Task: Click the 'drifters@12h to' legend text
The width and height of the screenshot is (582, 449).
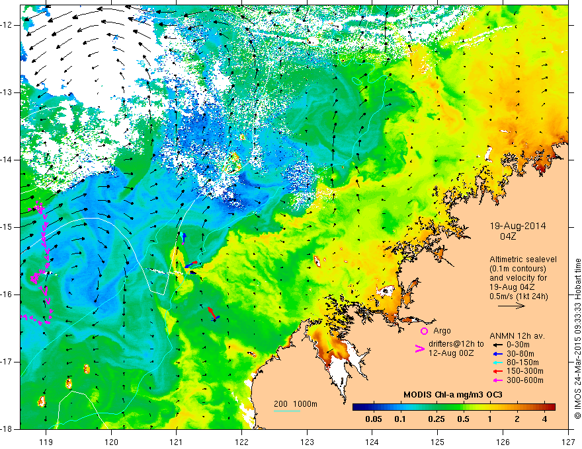Action: pyautogui.click(x=456, y=344)
